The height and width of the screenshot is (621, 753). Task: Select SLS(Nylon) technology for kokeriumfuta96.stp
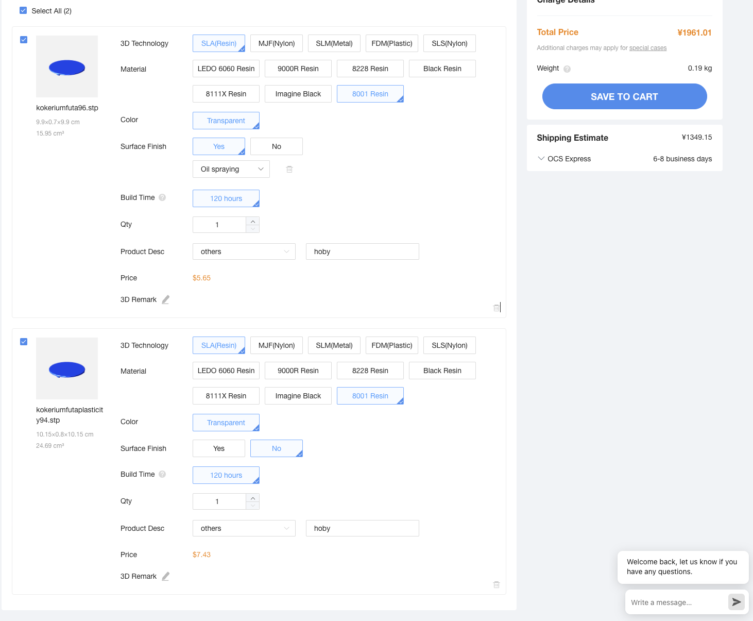coord(450,43)
